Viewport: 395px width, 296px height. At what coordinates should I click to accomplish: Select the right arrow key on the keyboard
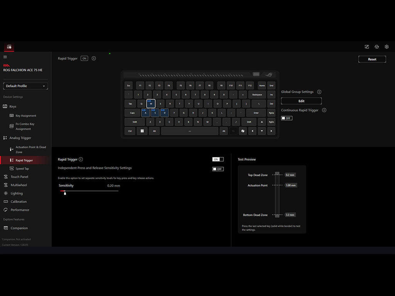271,131
